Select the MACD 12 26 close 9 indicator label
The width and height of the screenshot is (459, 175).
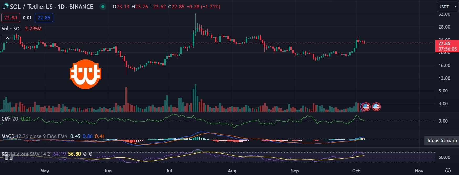[34, 136]
